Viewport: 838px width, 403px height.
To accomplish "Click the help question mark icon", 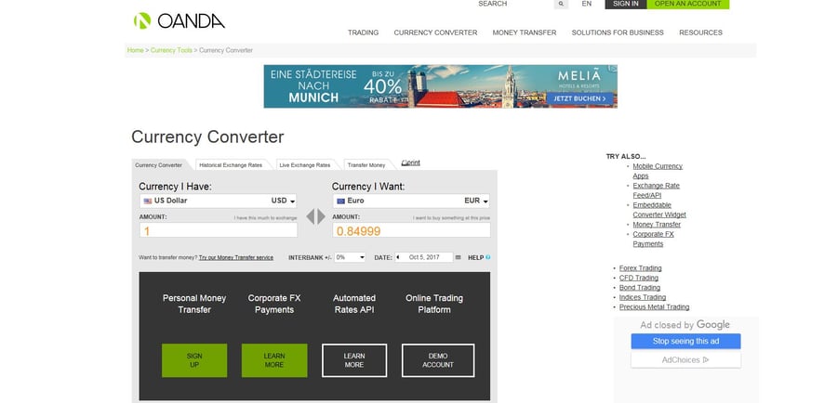I will click(x=487, y=257).
